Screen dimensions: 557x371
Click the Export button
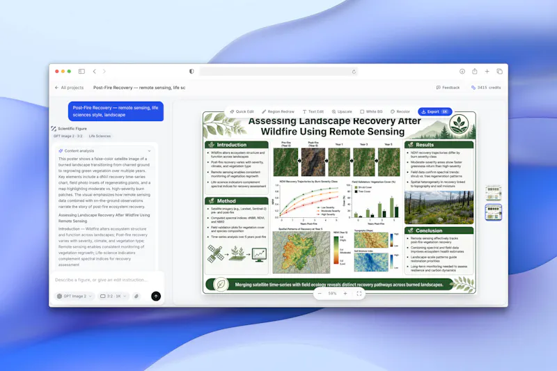point(434,111)
